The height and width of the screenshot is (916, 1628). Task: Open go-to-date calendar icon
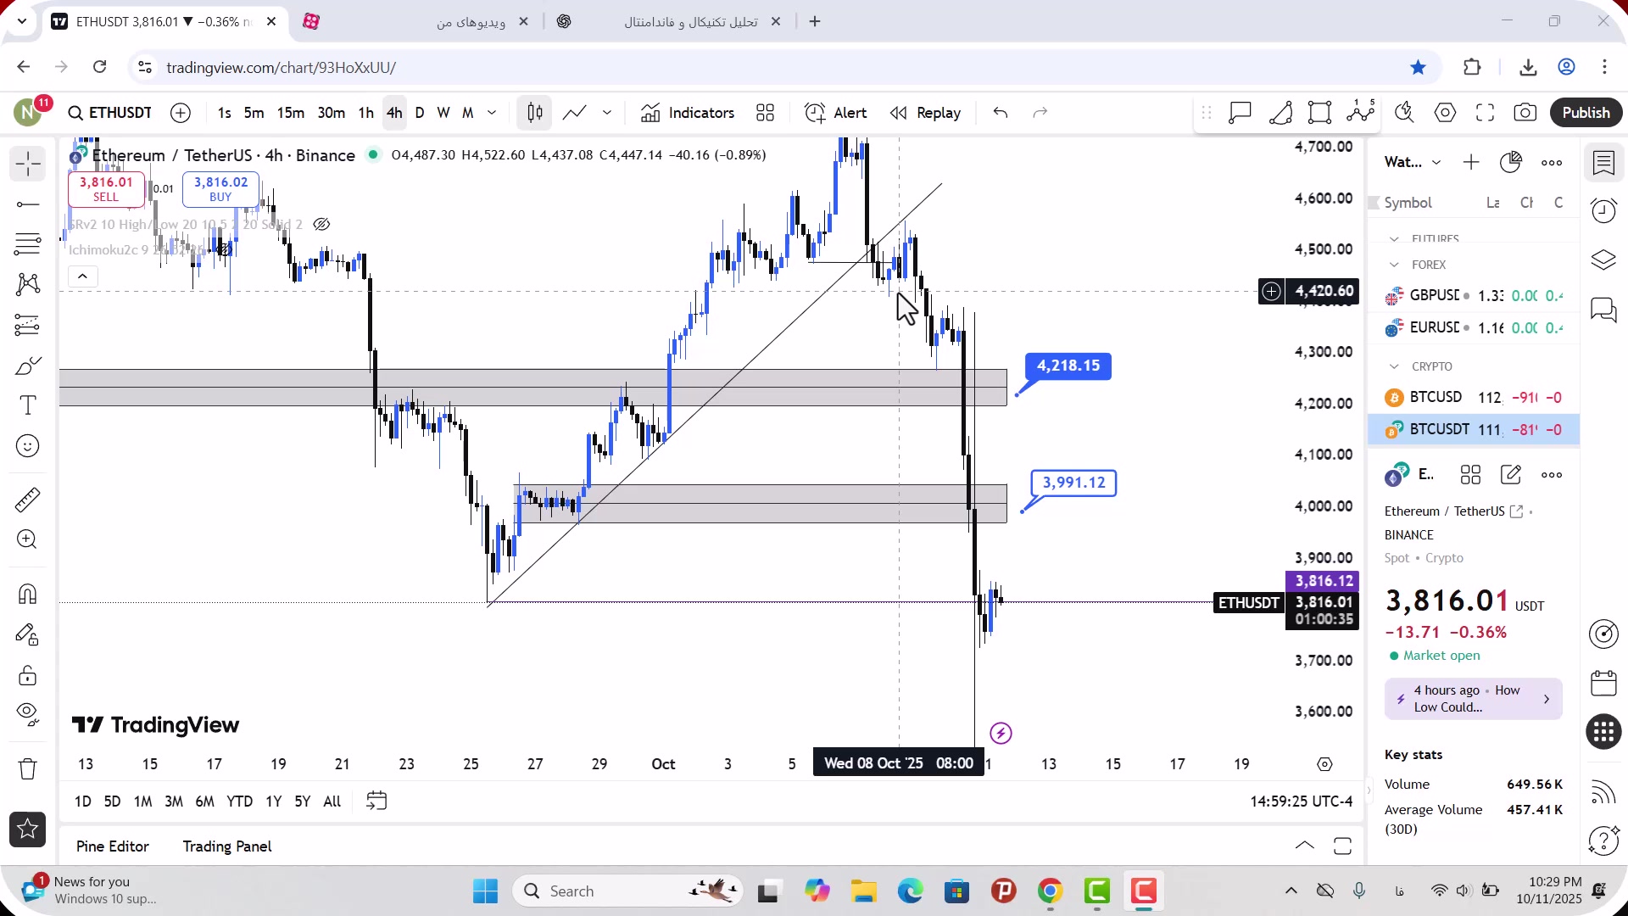tap(376, 801)
